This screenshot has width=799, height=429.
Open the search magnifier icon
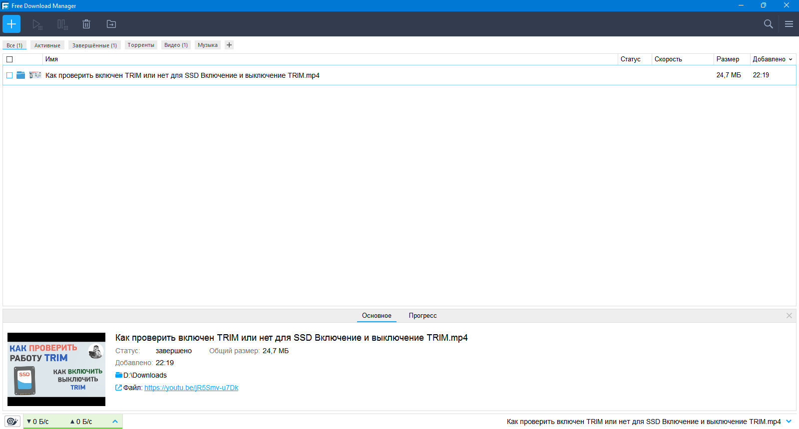click(769, 24)
